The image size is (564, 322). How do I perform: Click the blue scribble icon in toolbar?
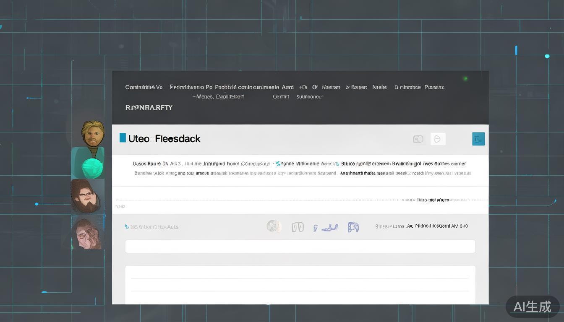pos(326,228)
